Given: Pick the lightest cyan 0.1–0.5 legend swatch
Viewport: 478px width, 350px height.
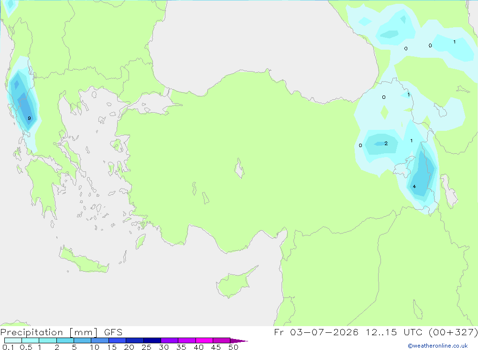Looking at the screenshot, I should (13, 340).
